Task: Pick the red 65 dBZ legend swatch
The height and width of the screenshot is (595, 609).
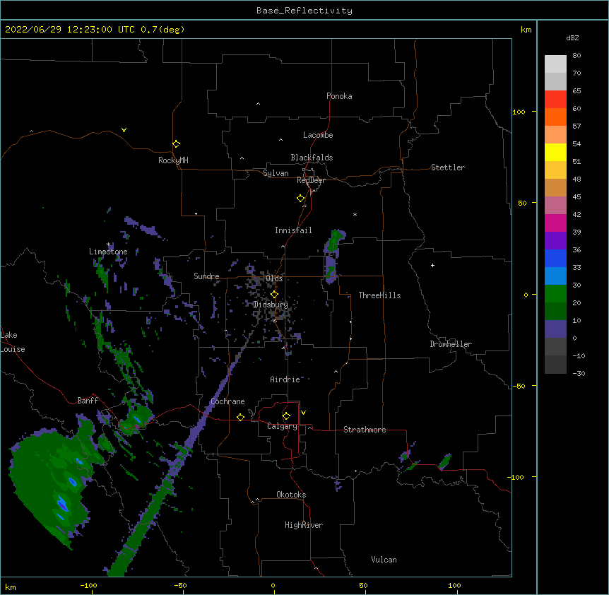Action: 555,99
